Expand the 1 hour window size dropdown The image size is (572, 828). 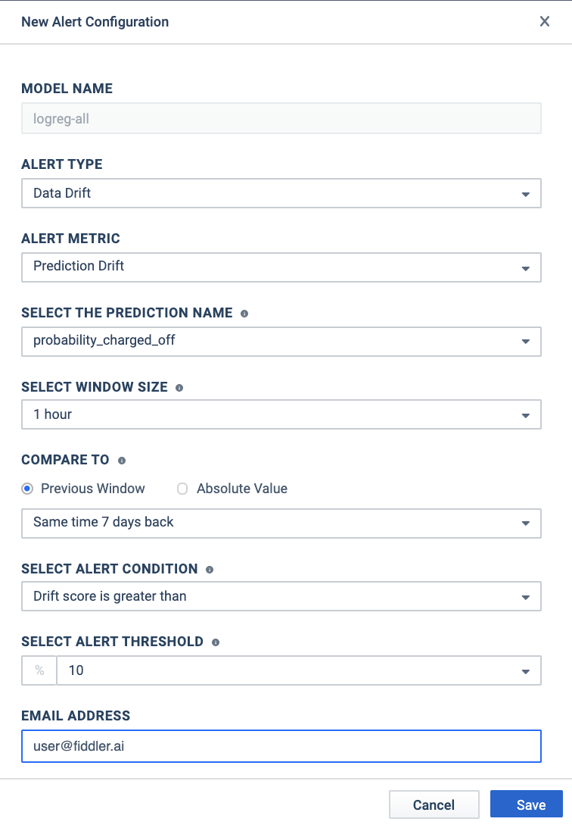pyautogui.click(x=281, y=414)
